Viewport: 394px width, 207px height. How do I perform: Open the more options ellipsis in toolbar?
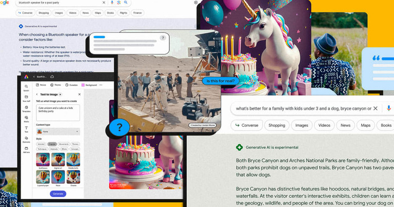[x=101, y=85]
